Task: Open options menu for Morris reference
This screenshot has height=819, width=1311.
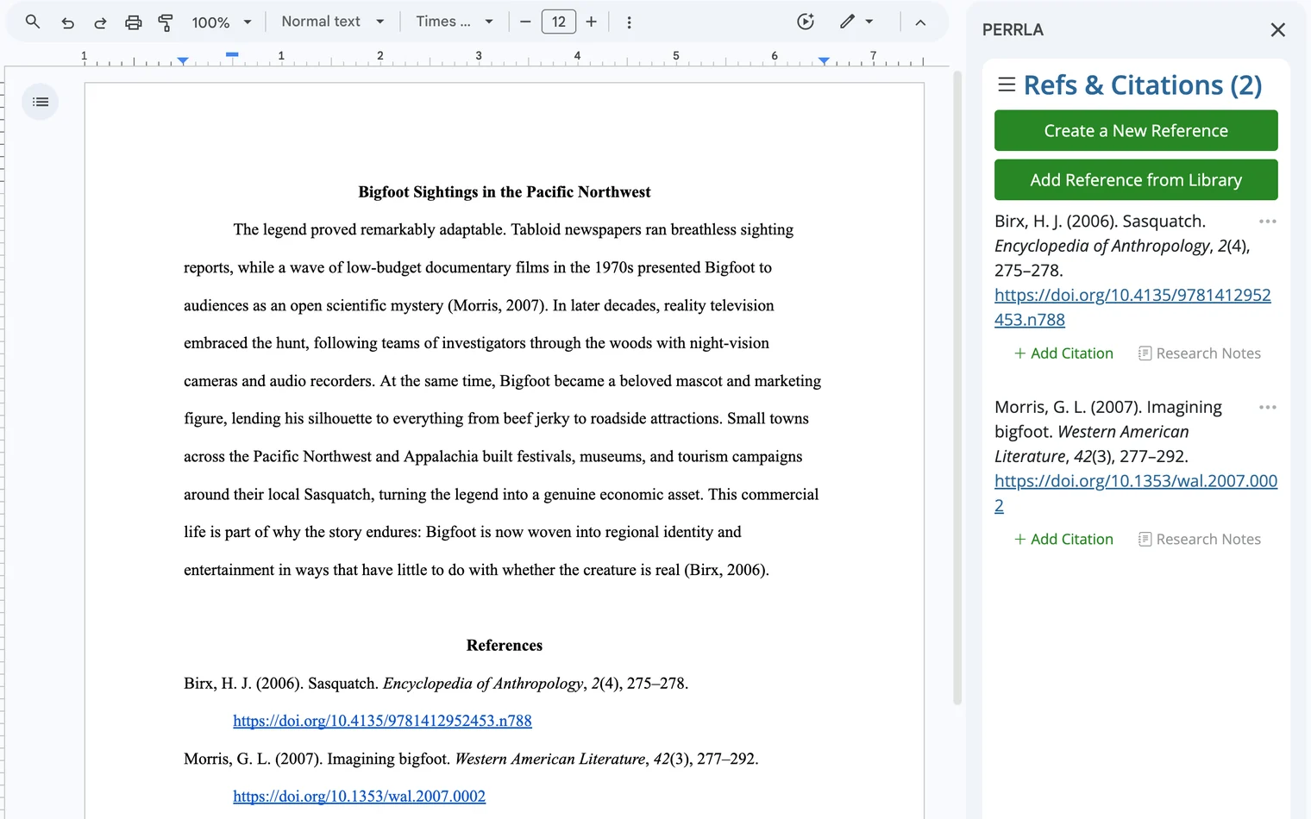Action: coord(1267,407)
